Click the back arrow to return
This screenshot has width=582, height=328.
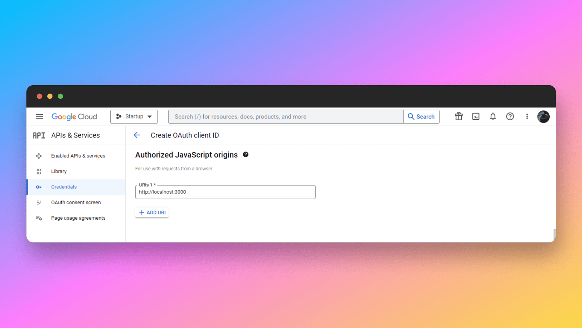(138, 135)
